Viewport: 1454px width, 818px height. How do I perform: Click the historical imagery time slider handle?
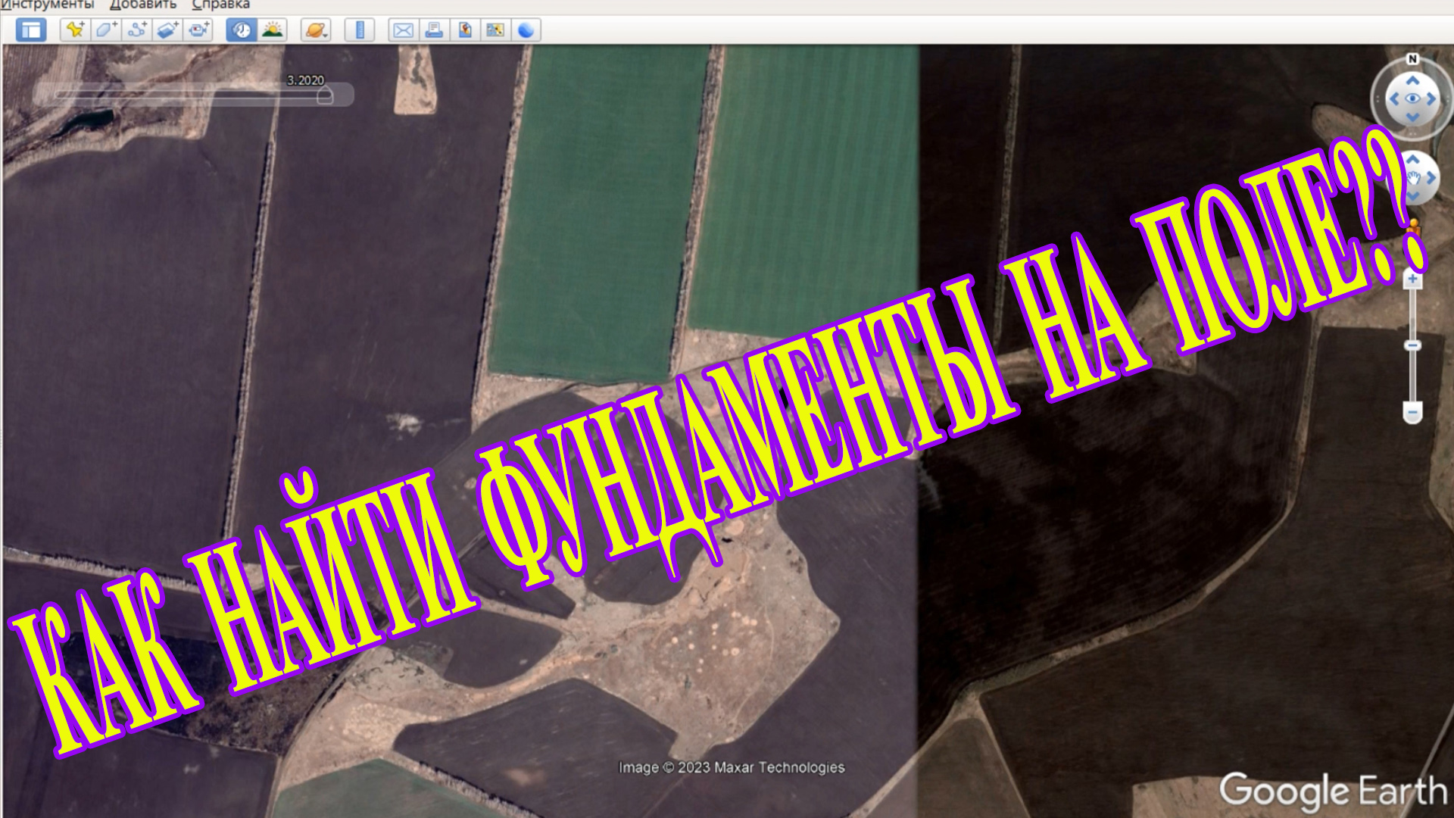324,96
